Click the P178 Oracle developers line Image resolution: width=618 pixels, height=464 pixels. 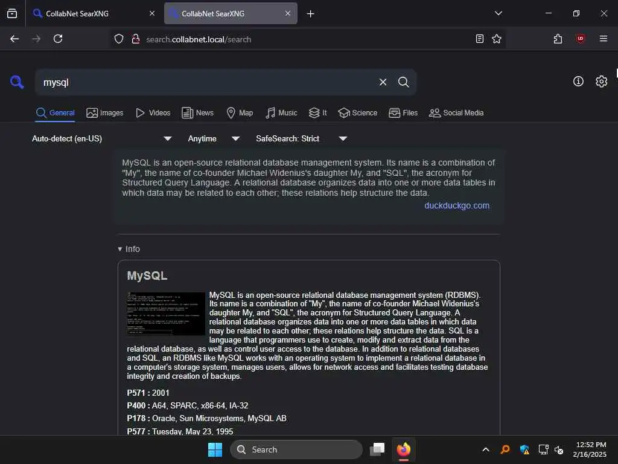[x=206, y=418]
